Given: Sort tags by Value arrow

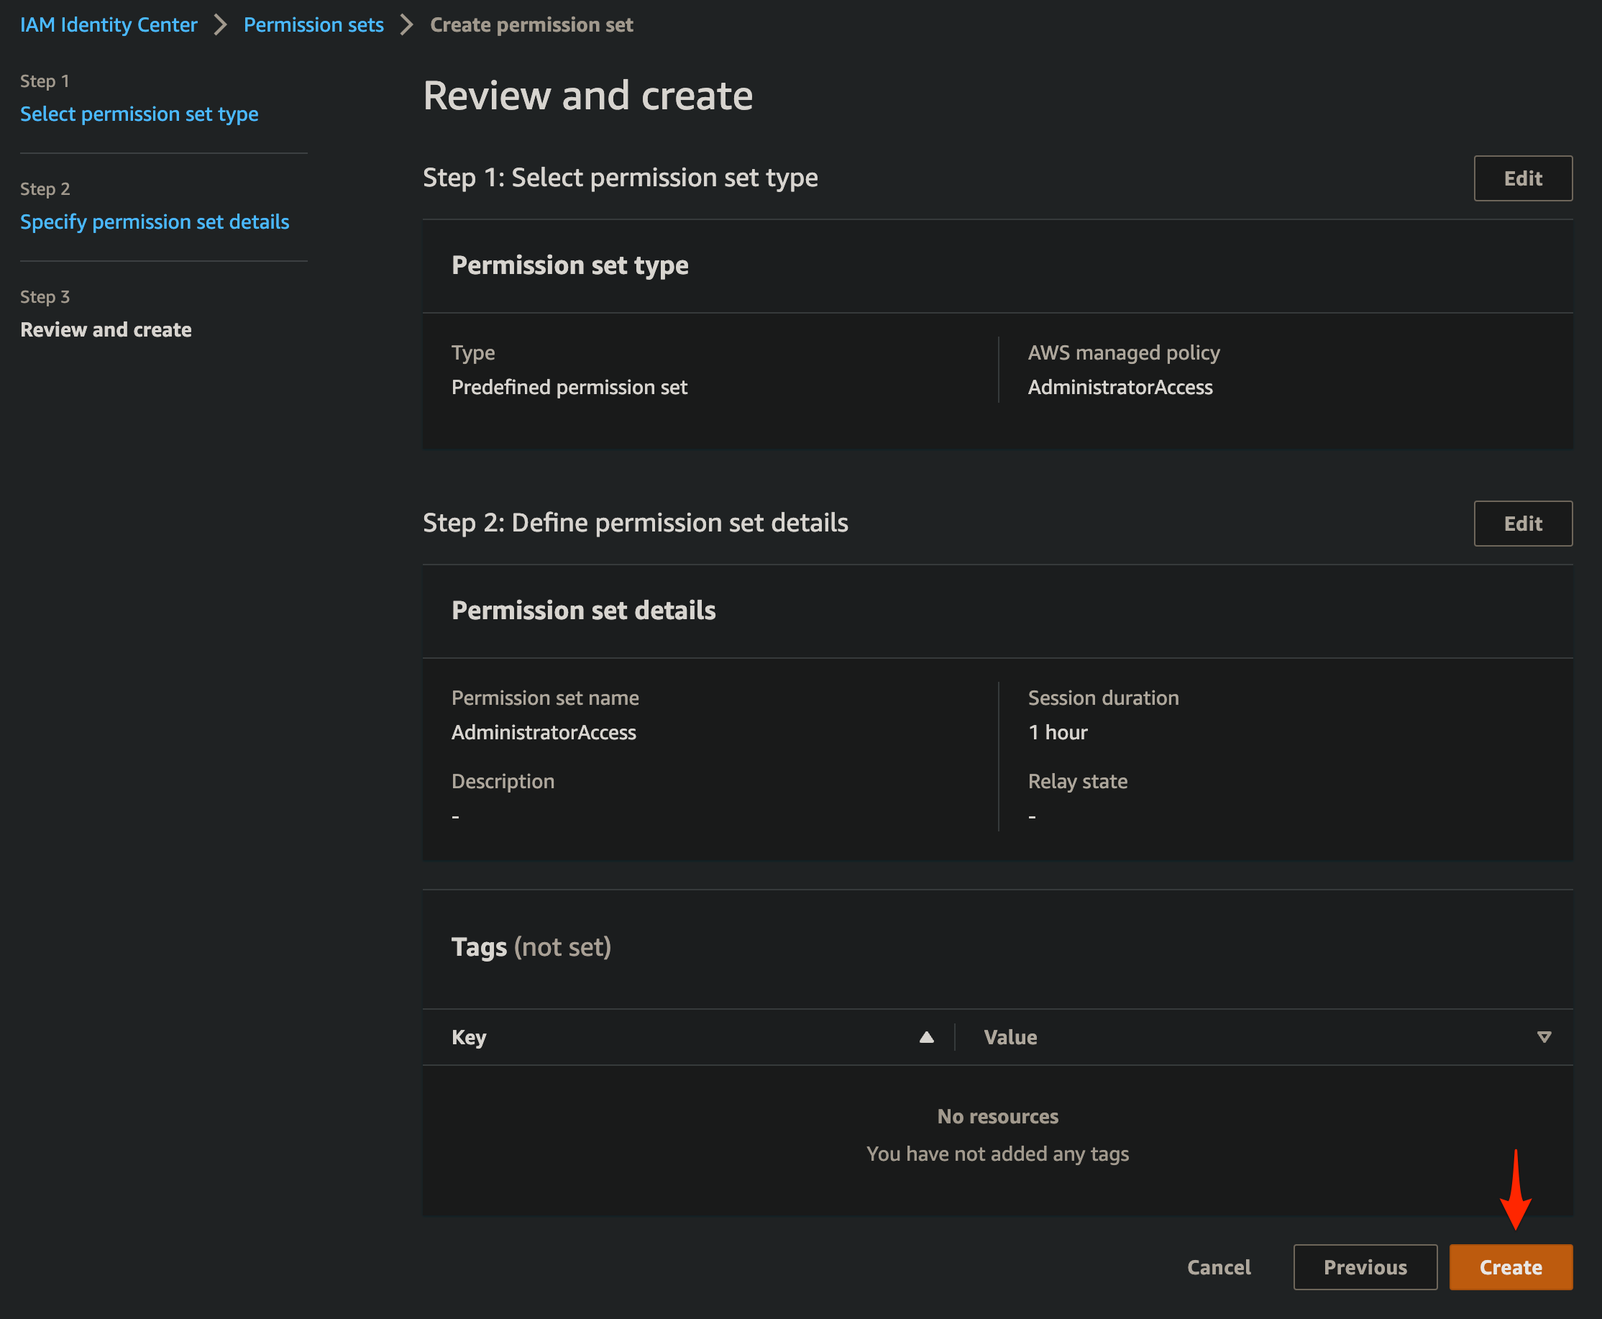Looking at the screenshot, I should (x=1544, y=1037).
